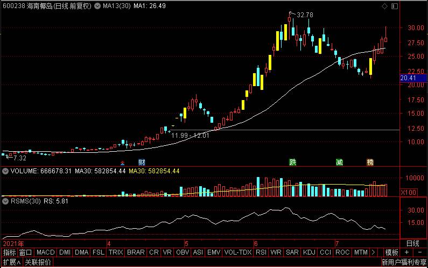
Task: Zoom out with the − button
Action: point(420,252)
